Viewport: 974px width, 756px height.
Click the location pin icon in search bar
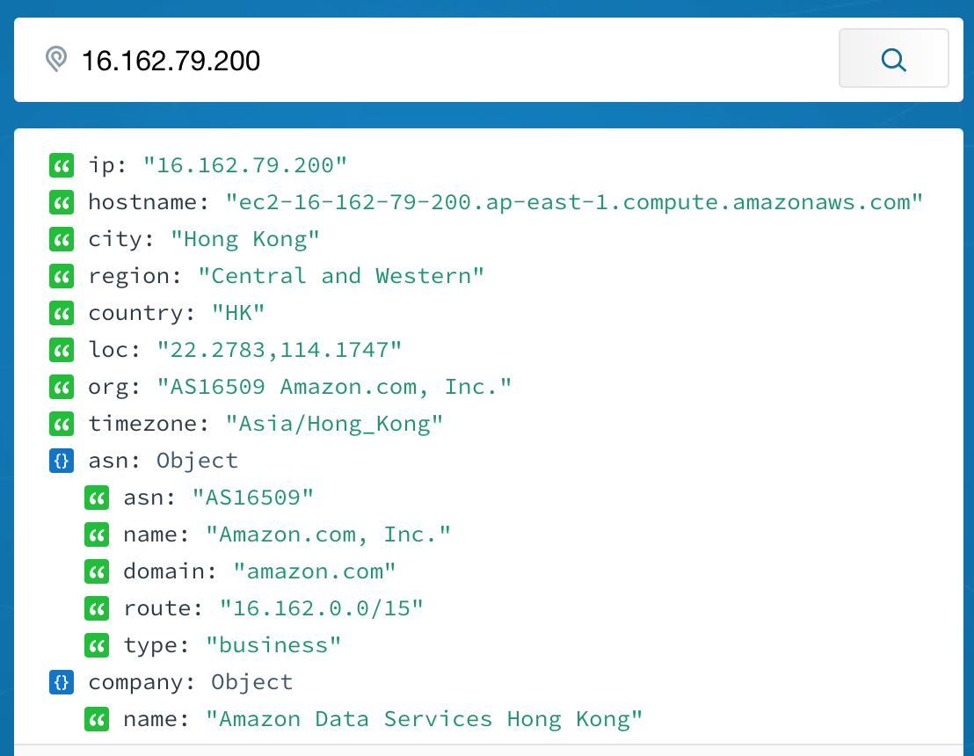click(56, 60)
